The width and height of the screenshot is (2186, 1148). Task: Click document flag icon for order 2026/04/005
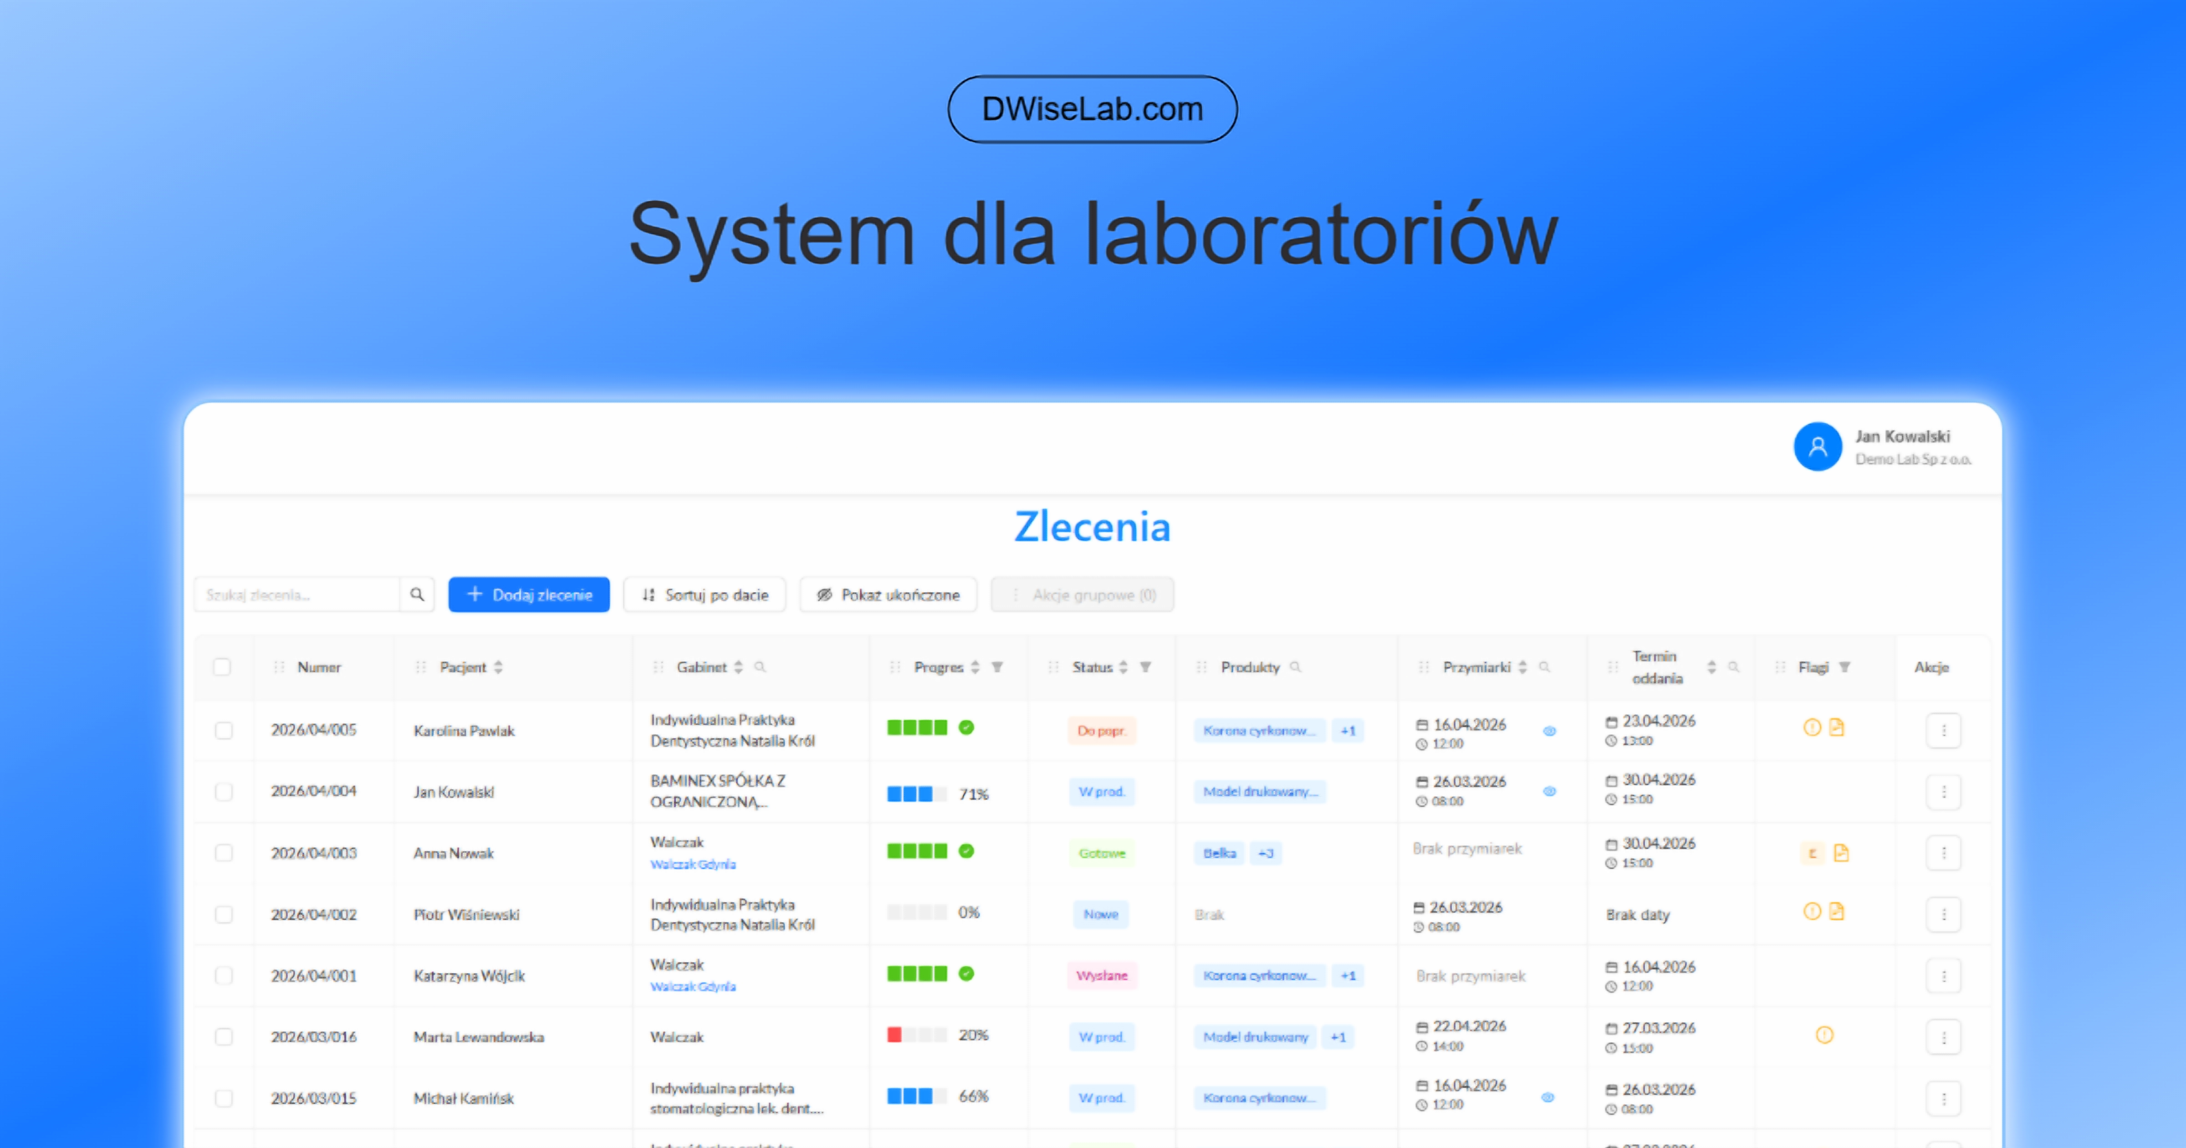[1836, 728]
